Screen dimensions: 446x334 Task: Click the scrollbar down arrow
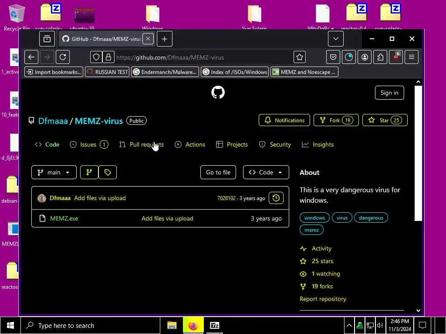coord(418,311)
